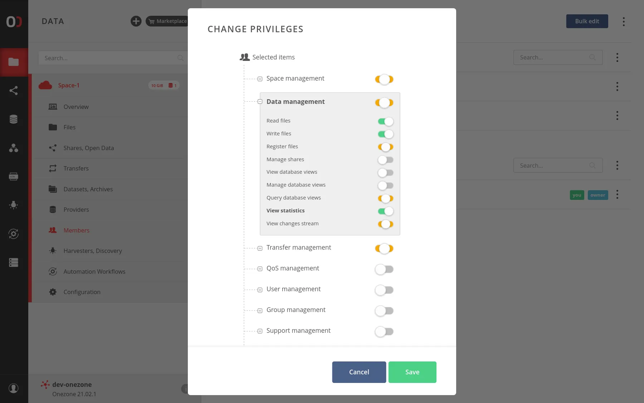Go to Datasets, Archives in the Space-1 menu
This screenshot has width=644, height=403.
(x=88, y=189)
